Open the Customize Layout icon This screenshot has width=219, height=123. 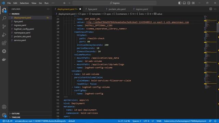193,3
